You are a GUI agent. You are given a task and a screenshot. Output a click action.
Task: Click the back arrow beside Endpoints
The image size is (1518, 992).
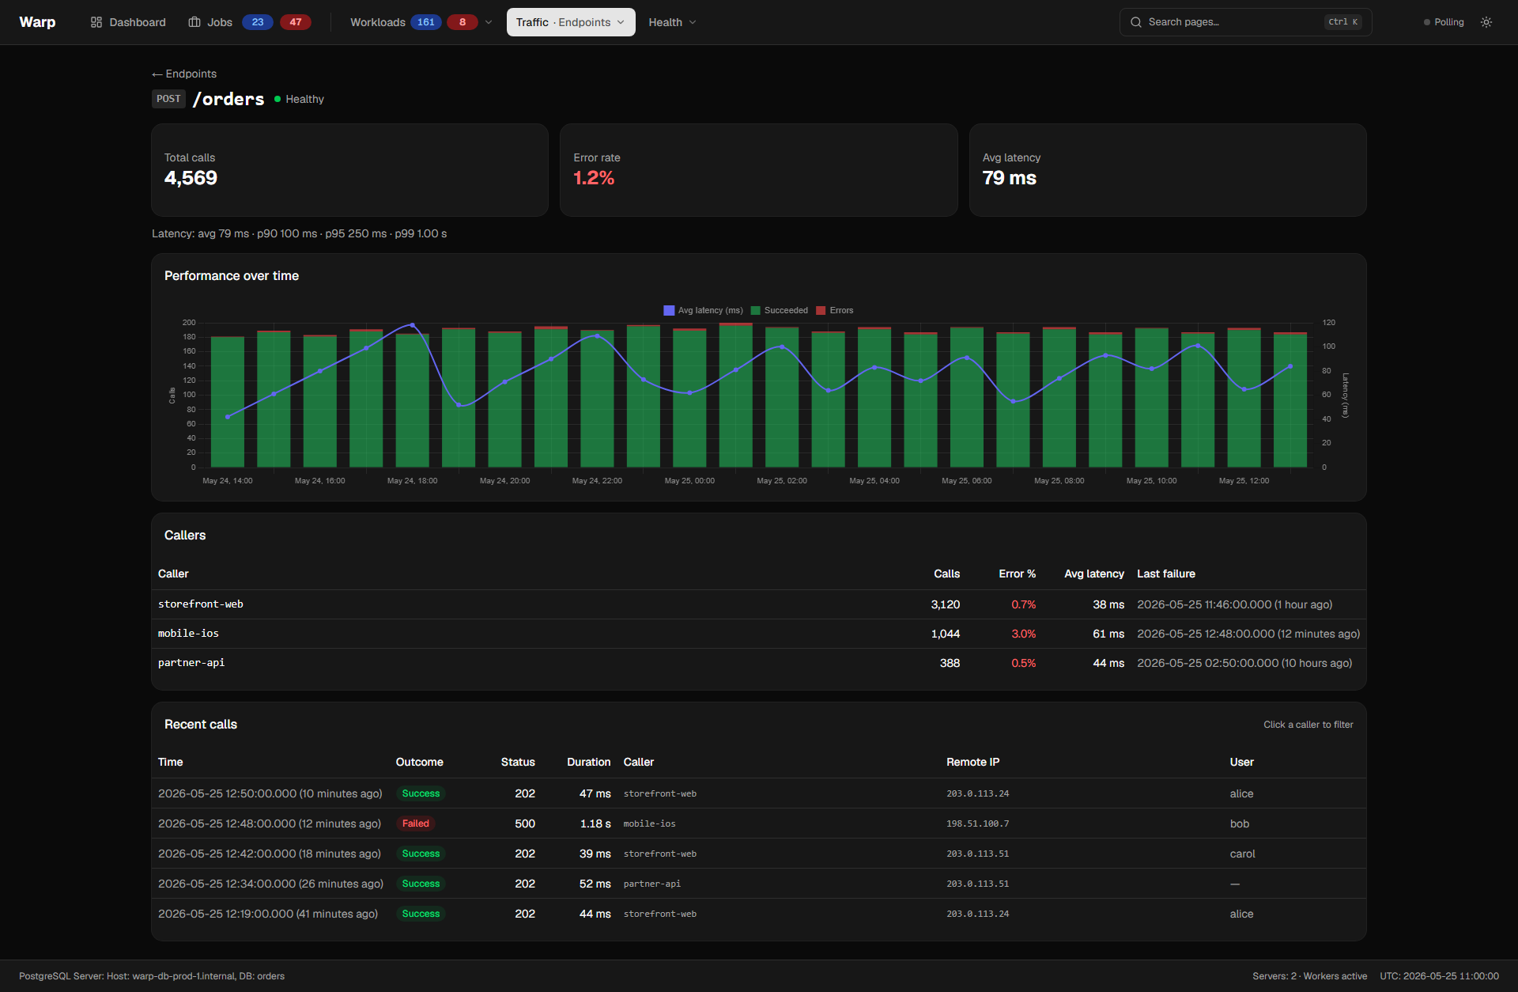point(157,74)
